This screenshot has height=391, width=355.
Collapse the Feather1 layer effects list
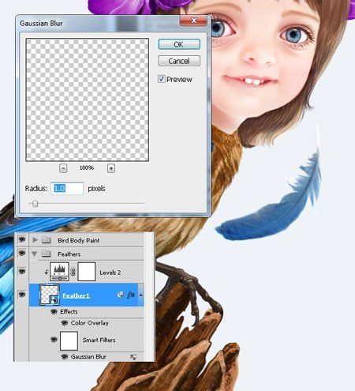tap(140, 295)
